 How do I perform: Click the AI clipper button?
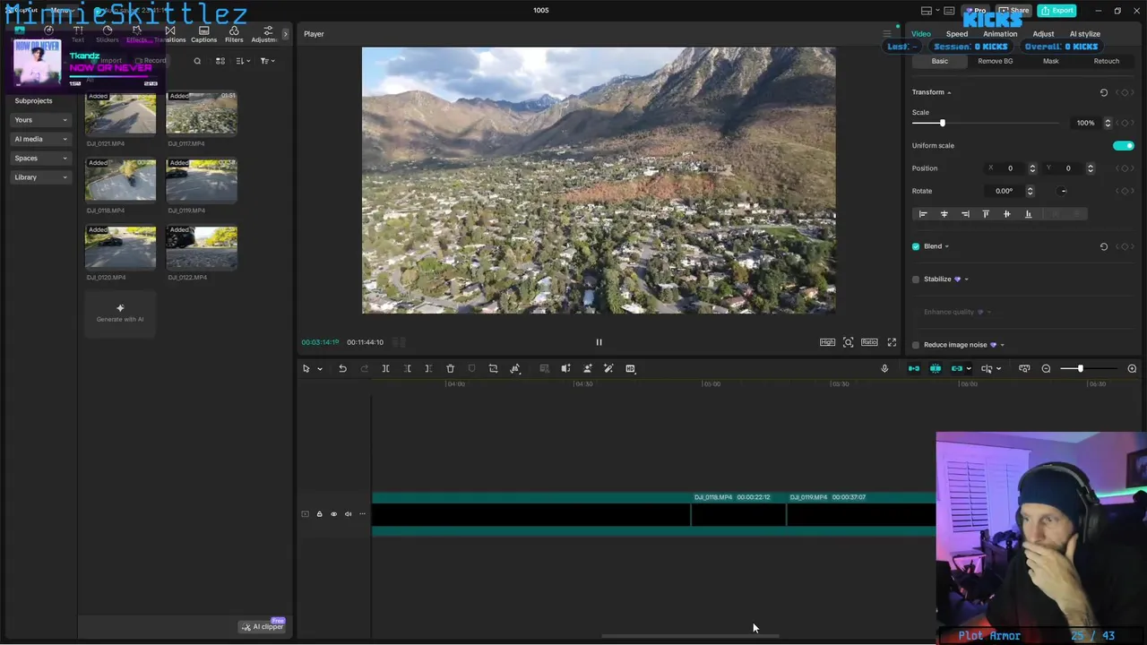pos(262,626)
